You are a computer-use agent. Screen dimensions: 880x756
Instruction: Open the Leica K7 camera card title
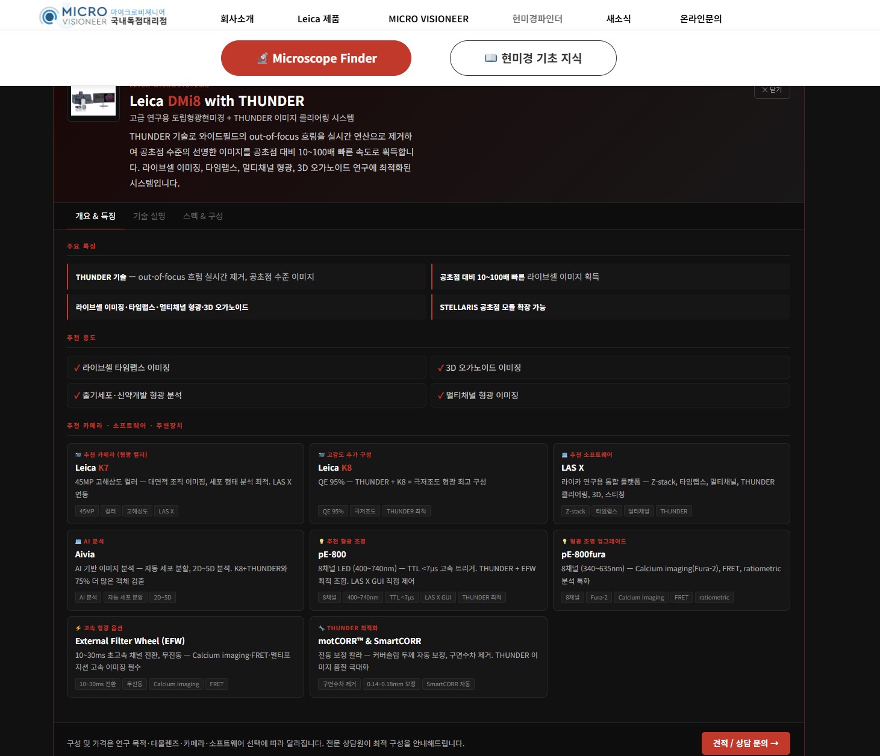(92, 468)
